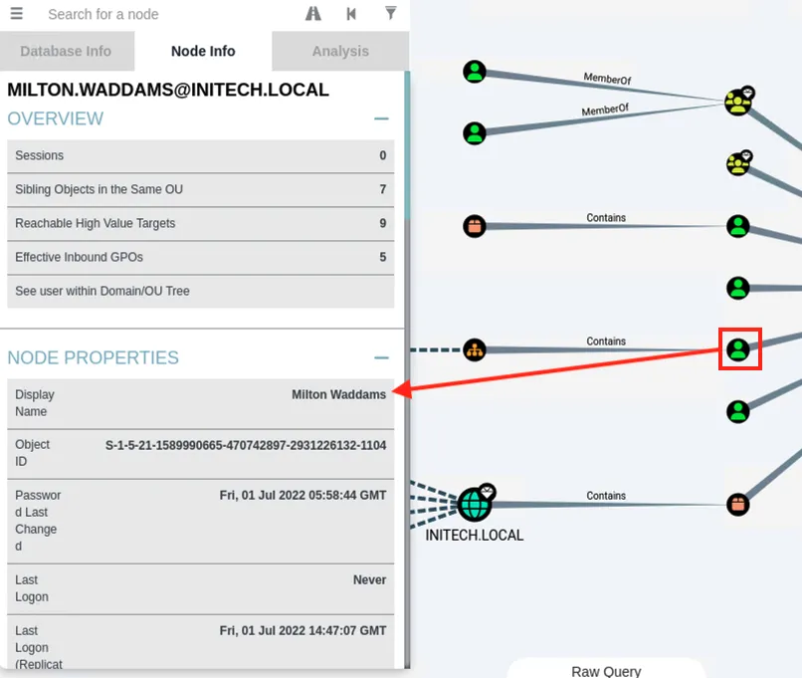The image size is (802, 678).
Task: Click See user within Domain/OU Tree
Action: (201, 291)
